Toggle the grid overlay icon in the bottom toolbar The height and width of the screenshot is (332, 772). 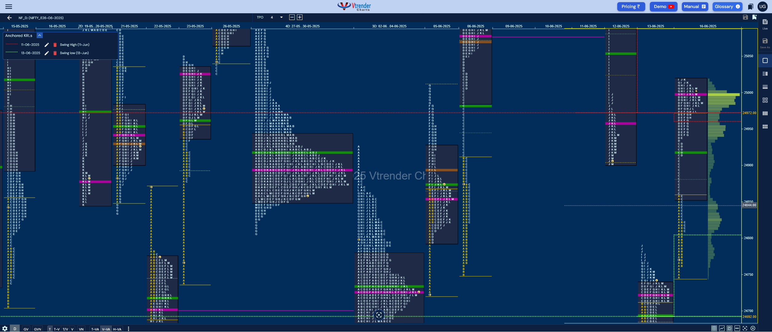click(x=714, y=328)
